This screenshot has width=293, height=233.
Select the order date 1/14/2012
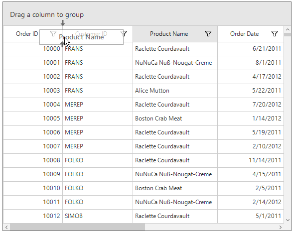[251, 118]
